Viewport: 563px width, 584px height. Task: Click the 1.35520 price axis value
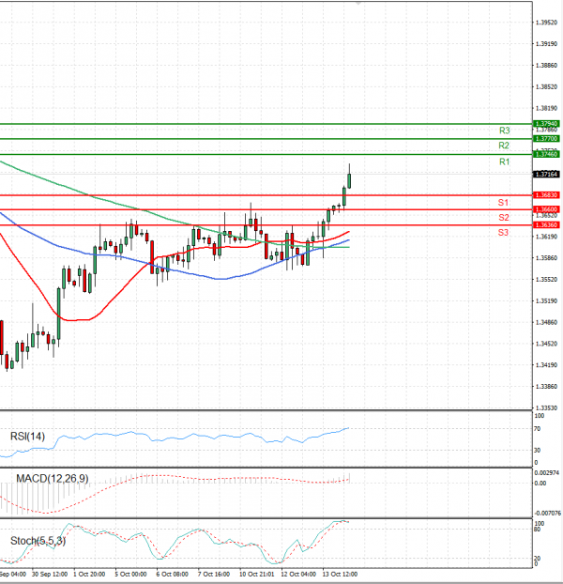click(546, 280)
